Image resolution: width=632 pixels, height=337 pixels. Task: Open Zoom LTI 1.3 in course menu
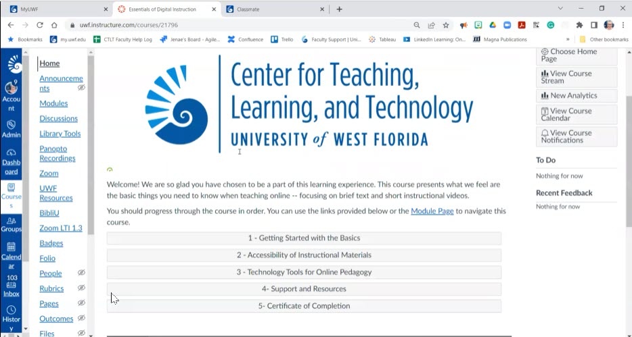click(60, 228)
